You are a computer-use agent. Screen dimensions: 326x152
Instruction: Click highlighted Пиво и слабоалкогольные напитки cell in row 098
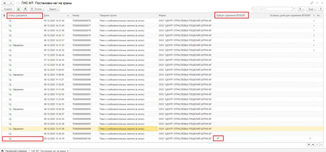(x=128, y=129)
